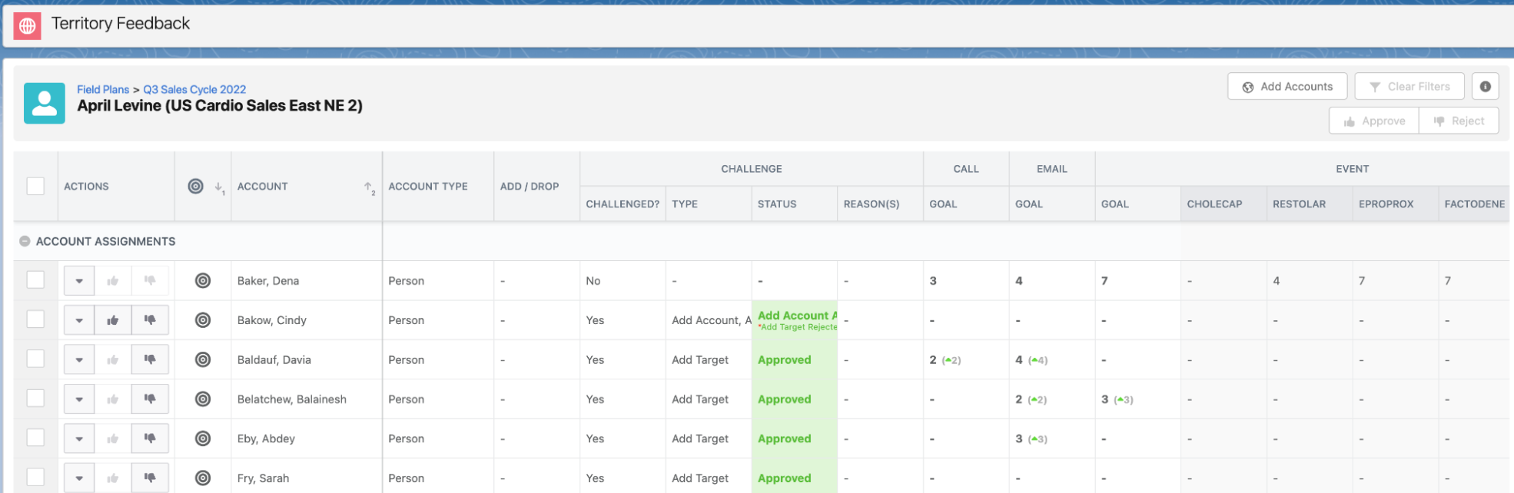The image size is (1514, 493).
Task: Click thumbs-down reject icon for Eby, Abdey
Action: pos(150,438)
